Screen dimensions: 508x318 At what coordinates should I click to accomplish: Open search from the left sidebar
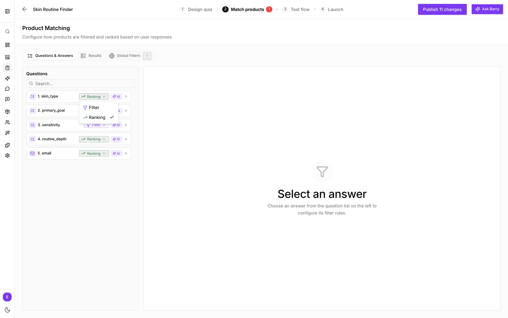tap(7, 31)
